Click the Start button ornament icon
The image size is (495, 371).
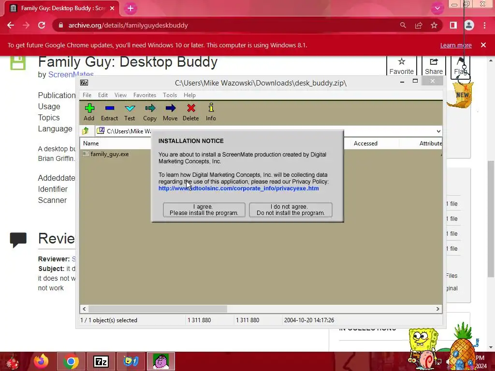tap(12, 362)
